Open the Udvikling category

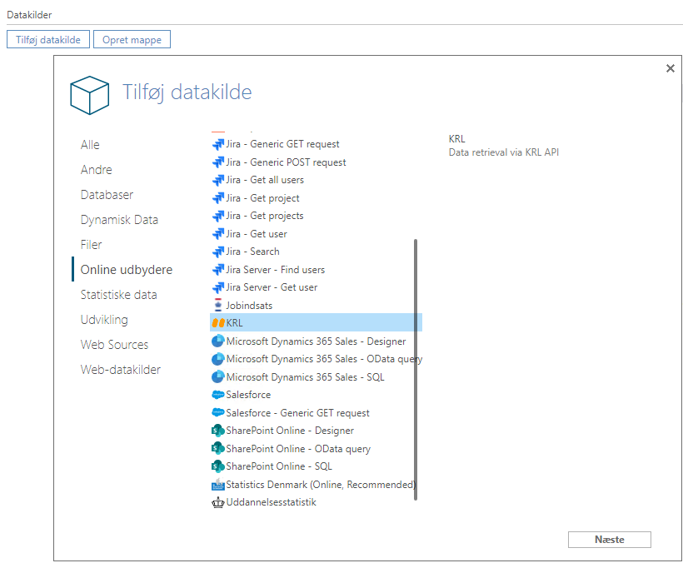click(104, 320)
